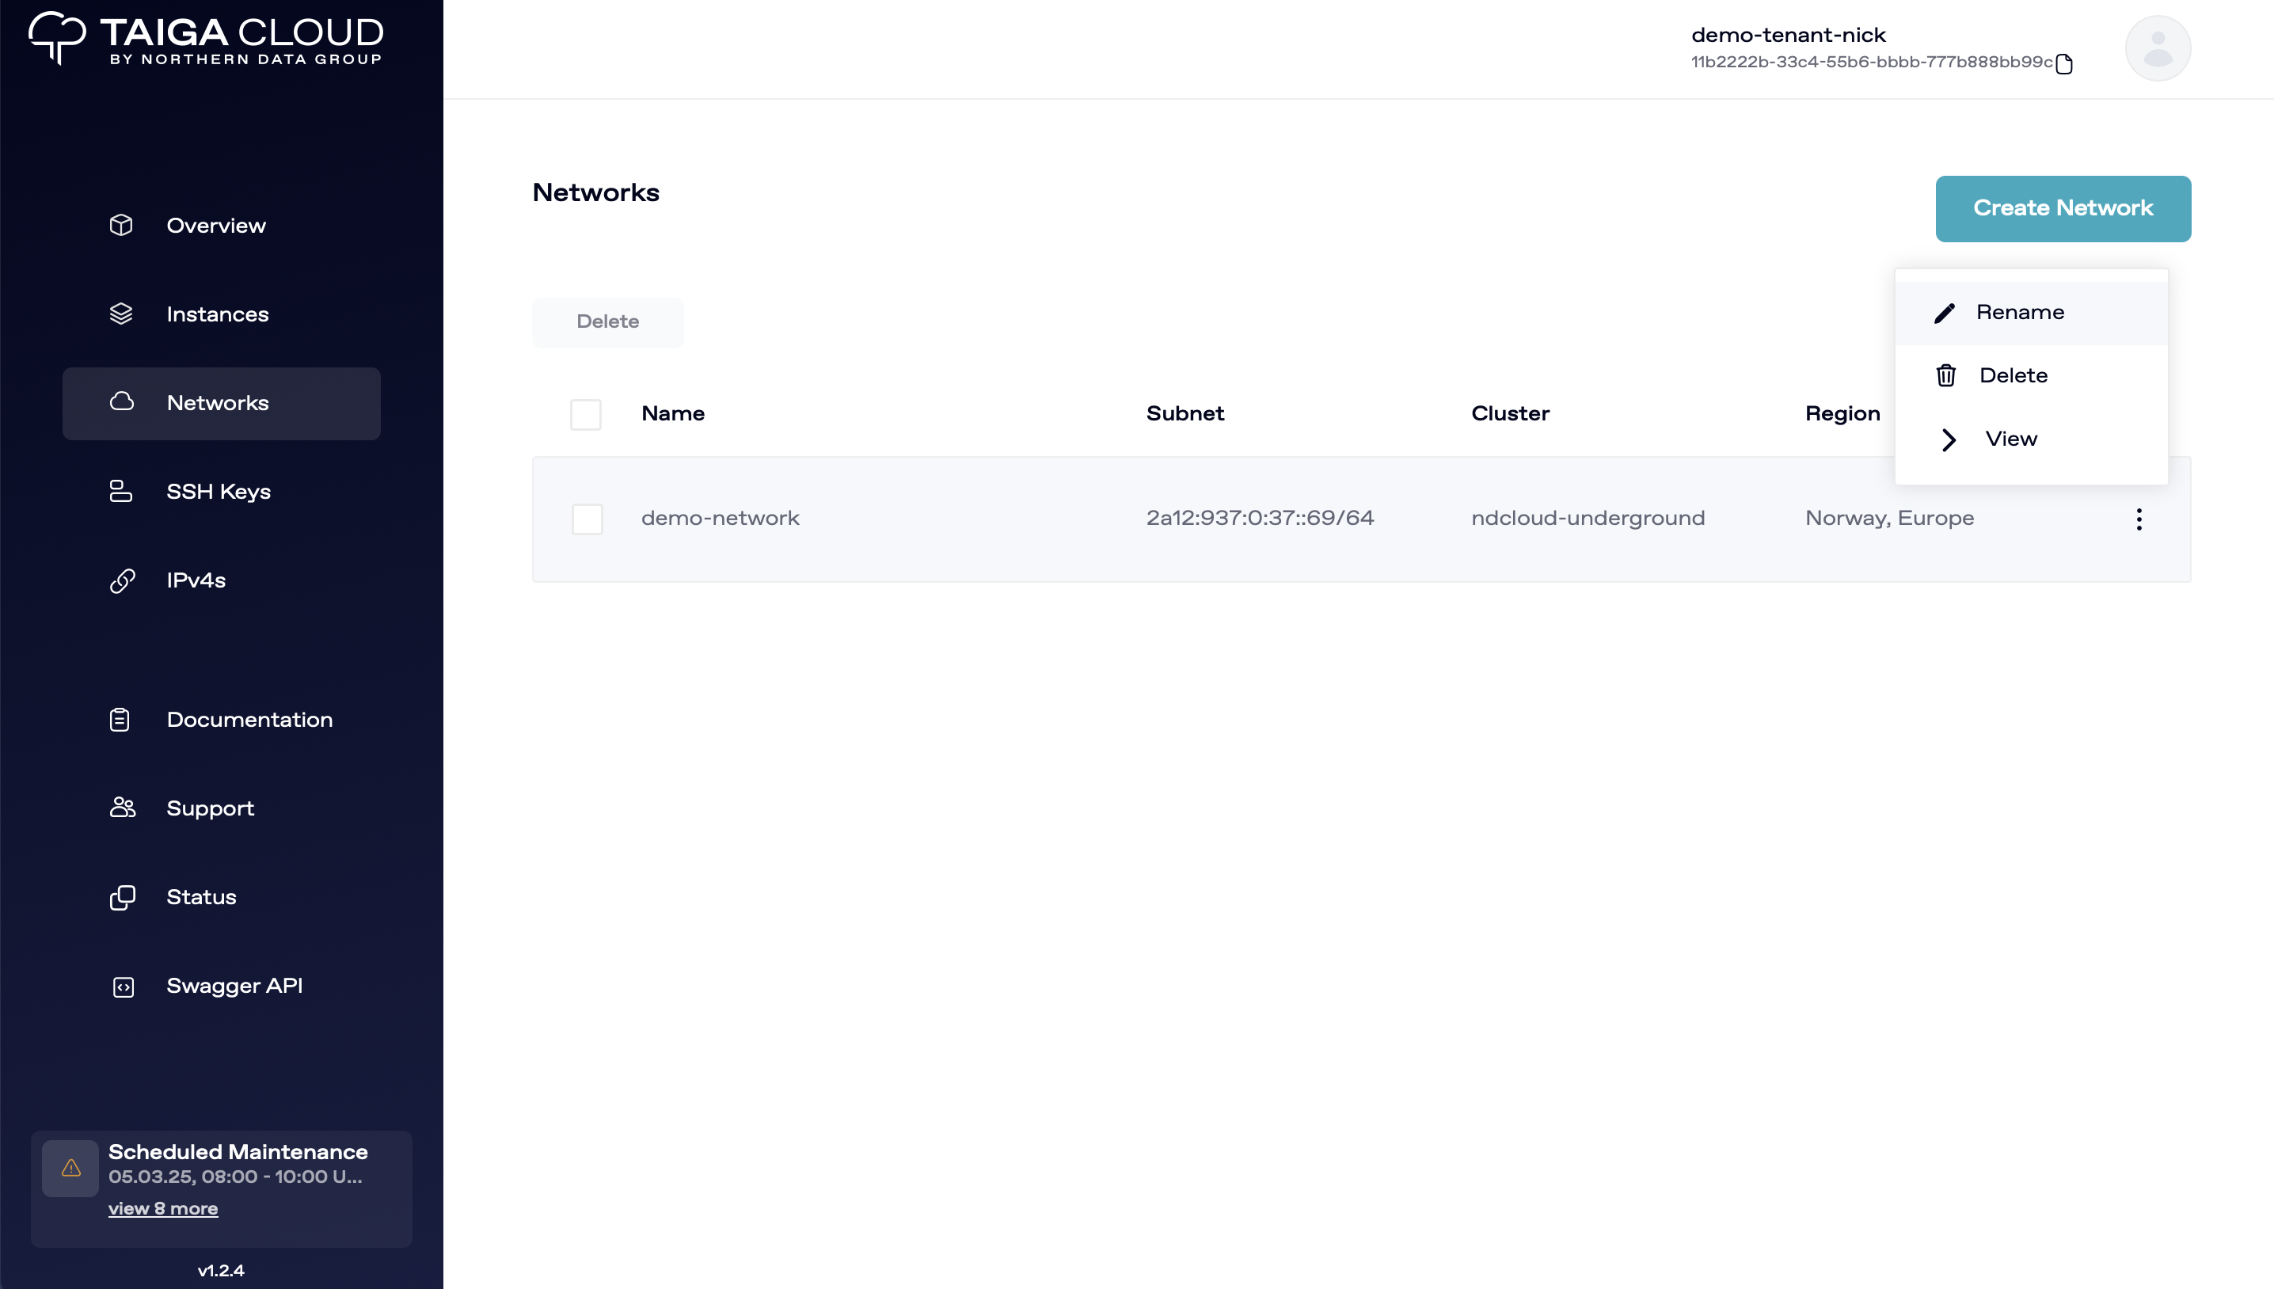The image size is (2274, 1289).
Task: Click the Status sidebar icon
Action: [x=121, y=897]
